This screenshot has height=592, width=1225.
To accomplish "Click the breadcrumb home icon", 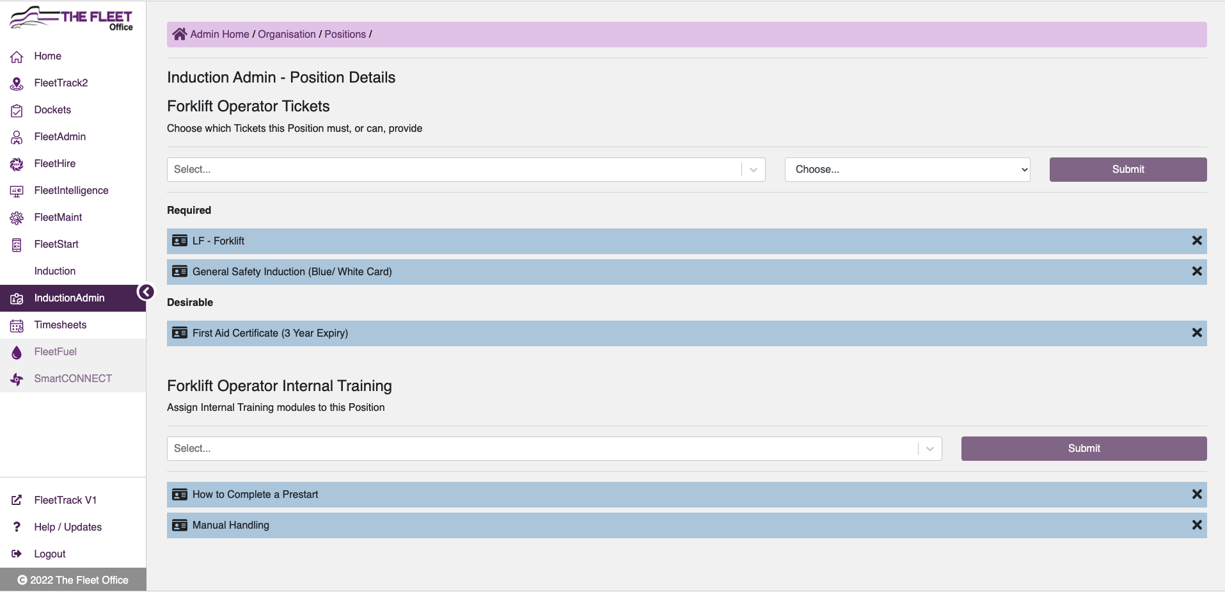I will [180, 34].
